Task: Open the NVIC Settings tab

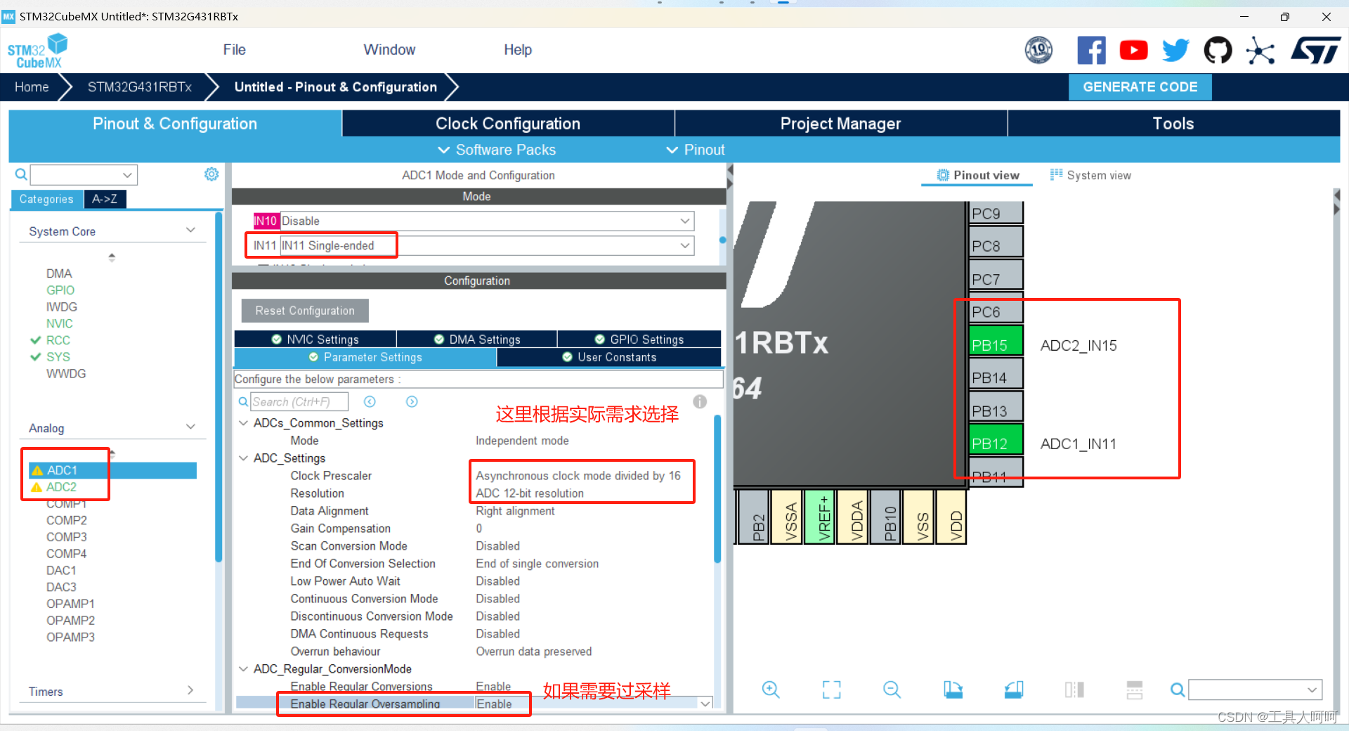Action: pos(315,339)
